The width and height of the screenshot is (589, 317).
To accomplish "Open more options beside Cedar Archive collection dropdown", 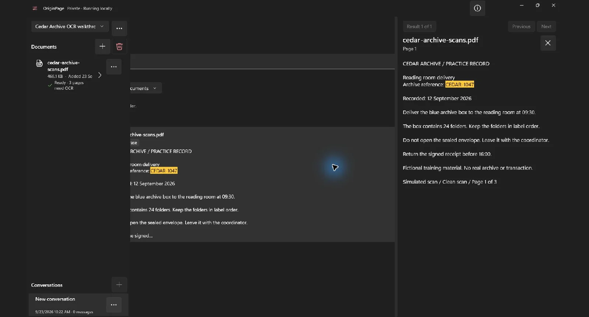I will coord(119,28).
